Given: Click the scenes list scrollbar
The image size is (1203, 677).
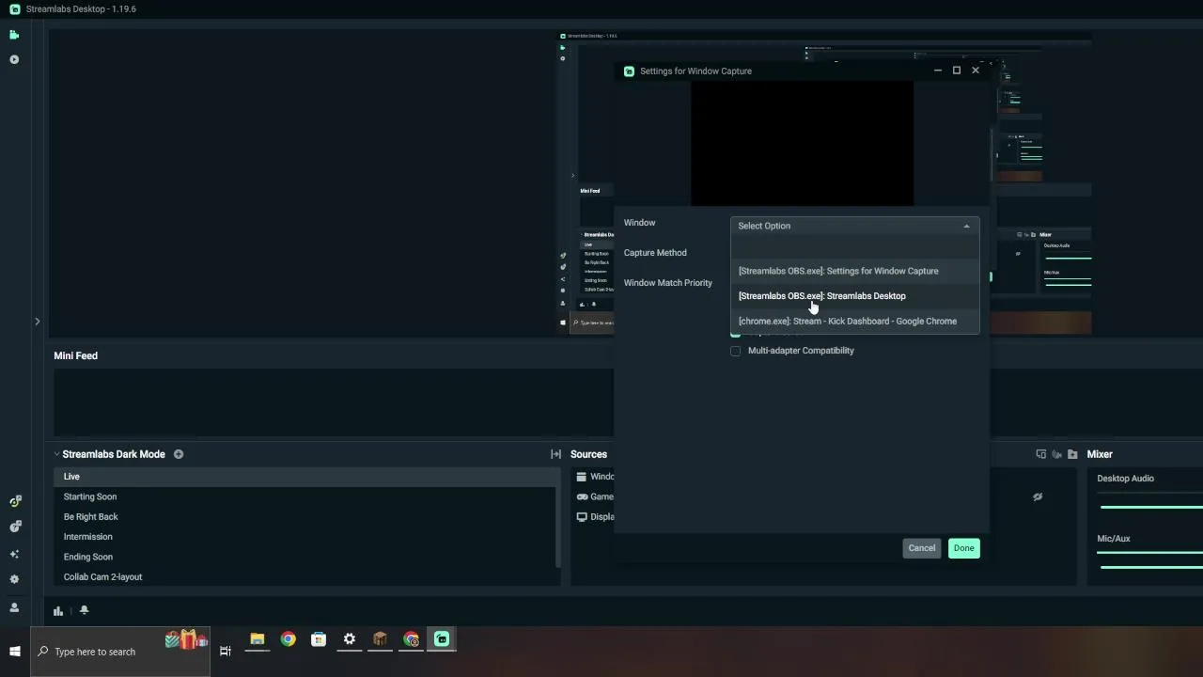Looking at the screenshot, I should click(558, 517).
